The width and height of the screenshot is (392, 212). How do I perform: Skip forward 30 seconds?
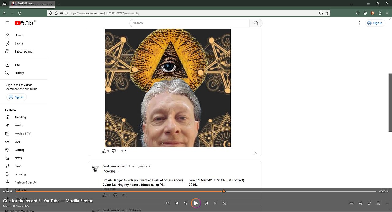pos(206,203)
